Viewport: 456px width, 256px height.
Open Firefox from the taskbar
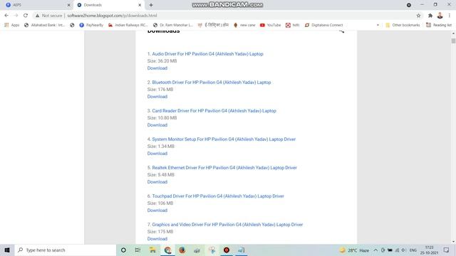[x=182, y=250]
